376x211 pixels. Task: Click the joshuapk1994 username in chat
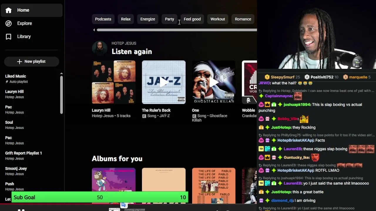click(297, 105)
